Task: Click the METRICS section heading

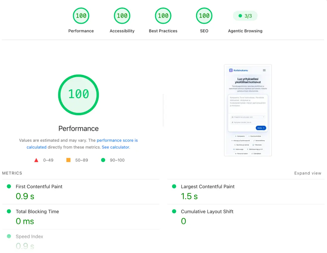Action: tap(12, 173)
